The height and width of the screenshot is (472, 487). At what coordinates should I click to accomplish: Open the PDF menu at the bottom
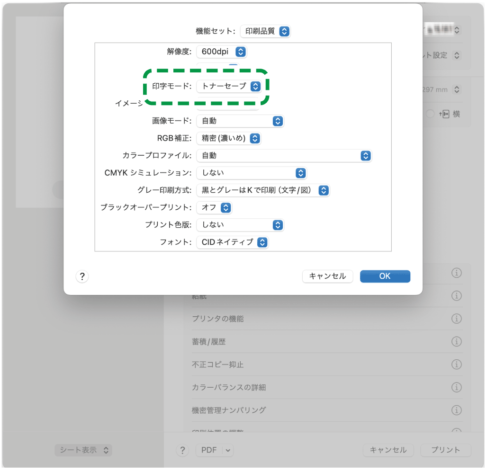click(x=214, y=450)
